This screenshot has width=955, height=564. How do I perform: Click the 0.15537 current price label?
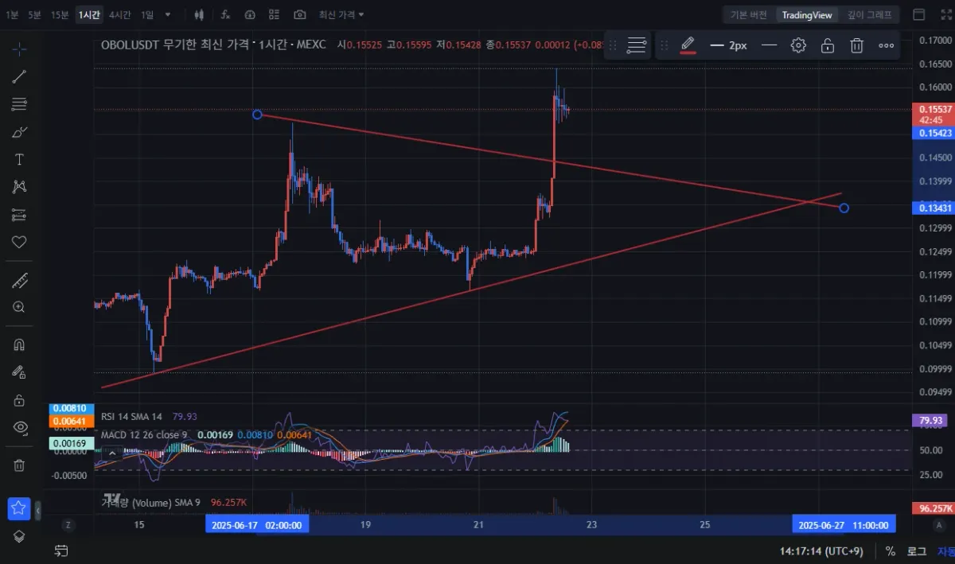click(933, 109)
